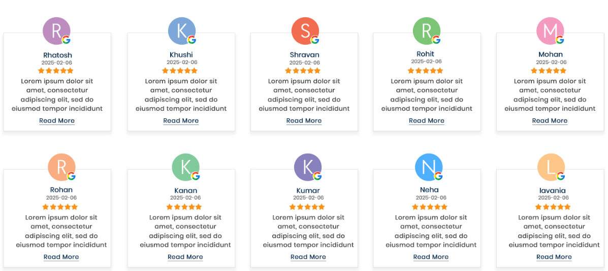
Task: Click Khushi's blue K avatar
Action: pyautogui.click(x=181, y=30)
